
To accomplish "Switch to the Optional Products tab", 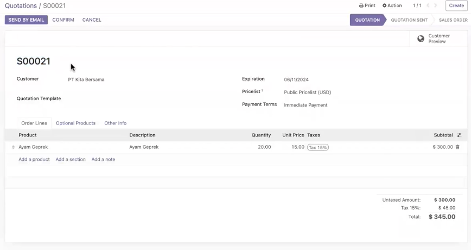I will (75, 123).
